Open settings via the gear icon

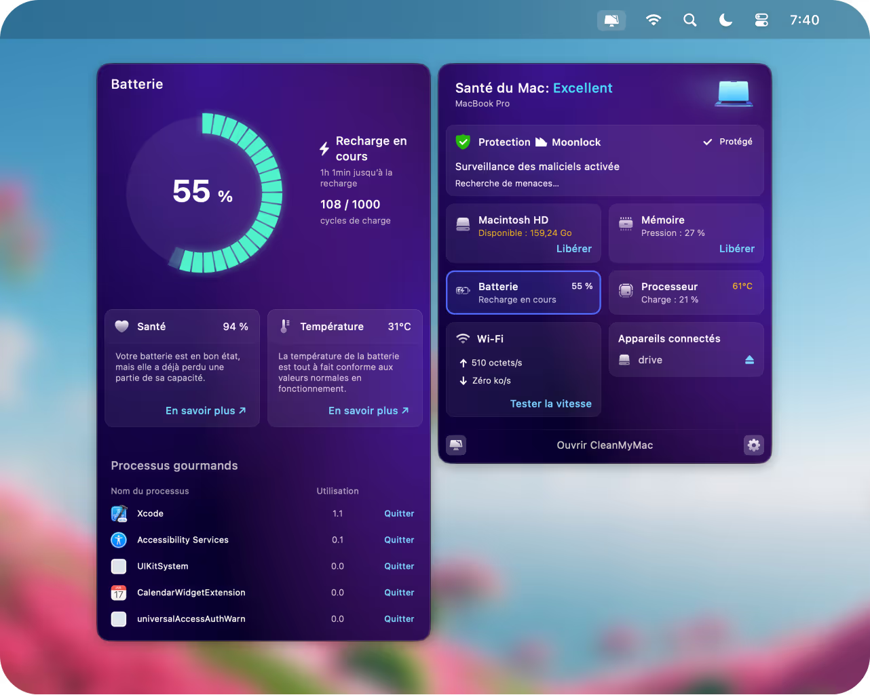753,445
